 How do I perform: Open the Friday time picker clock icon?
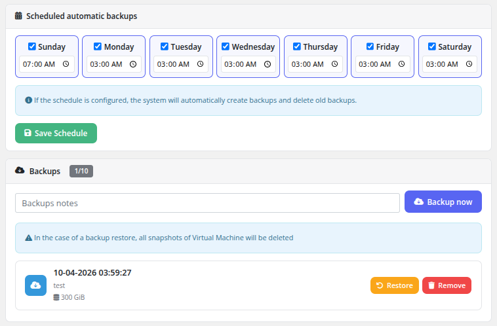[401, 64]
